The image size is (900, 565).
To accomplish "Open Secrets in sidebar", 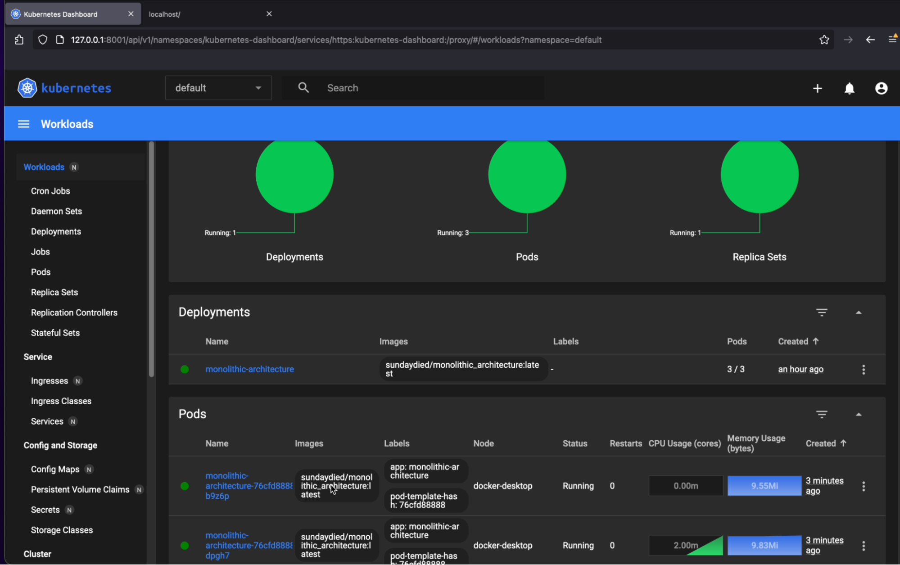I will tap(45, 510).
